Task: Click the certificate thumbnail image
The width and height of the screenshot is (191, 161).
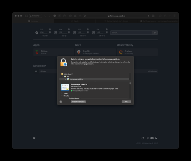Action: pos(65,87)
